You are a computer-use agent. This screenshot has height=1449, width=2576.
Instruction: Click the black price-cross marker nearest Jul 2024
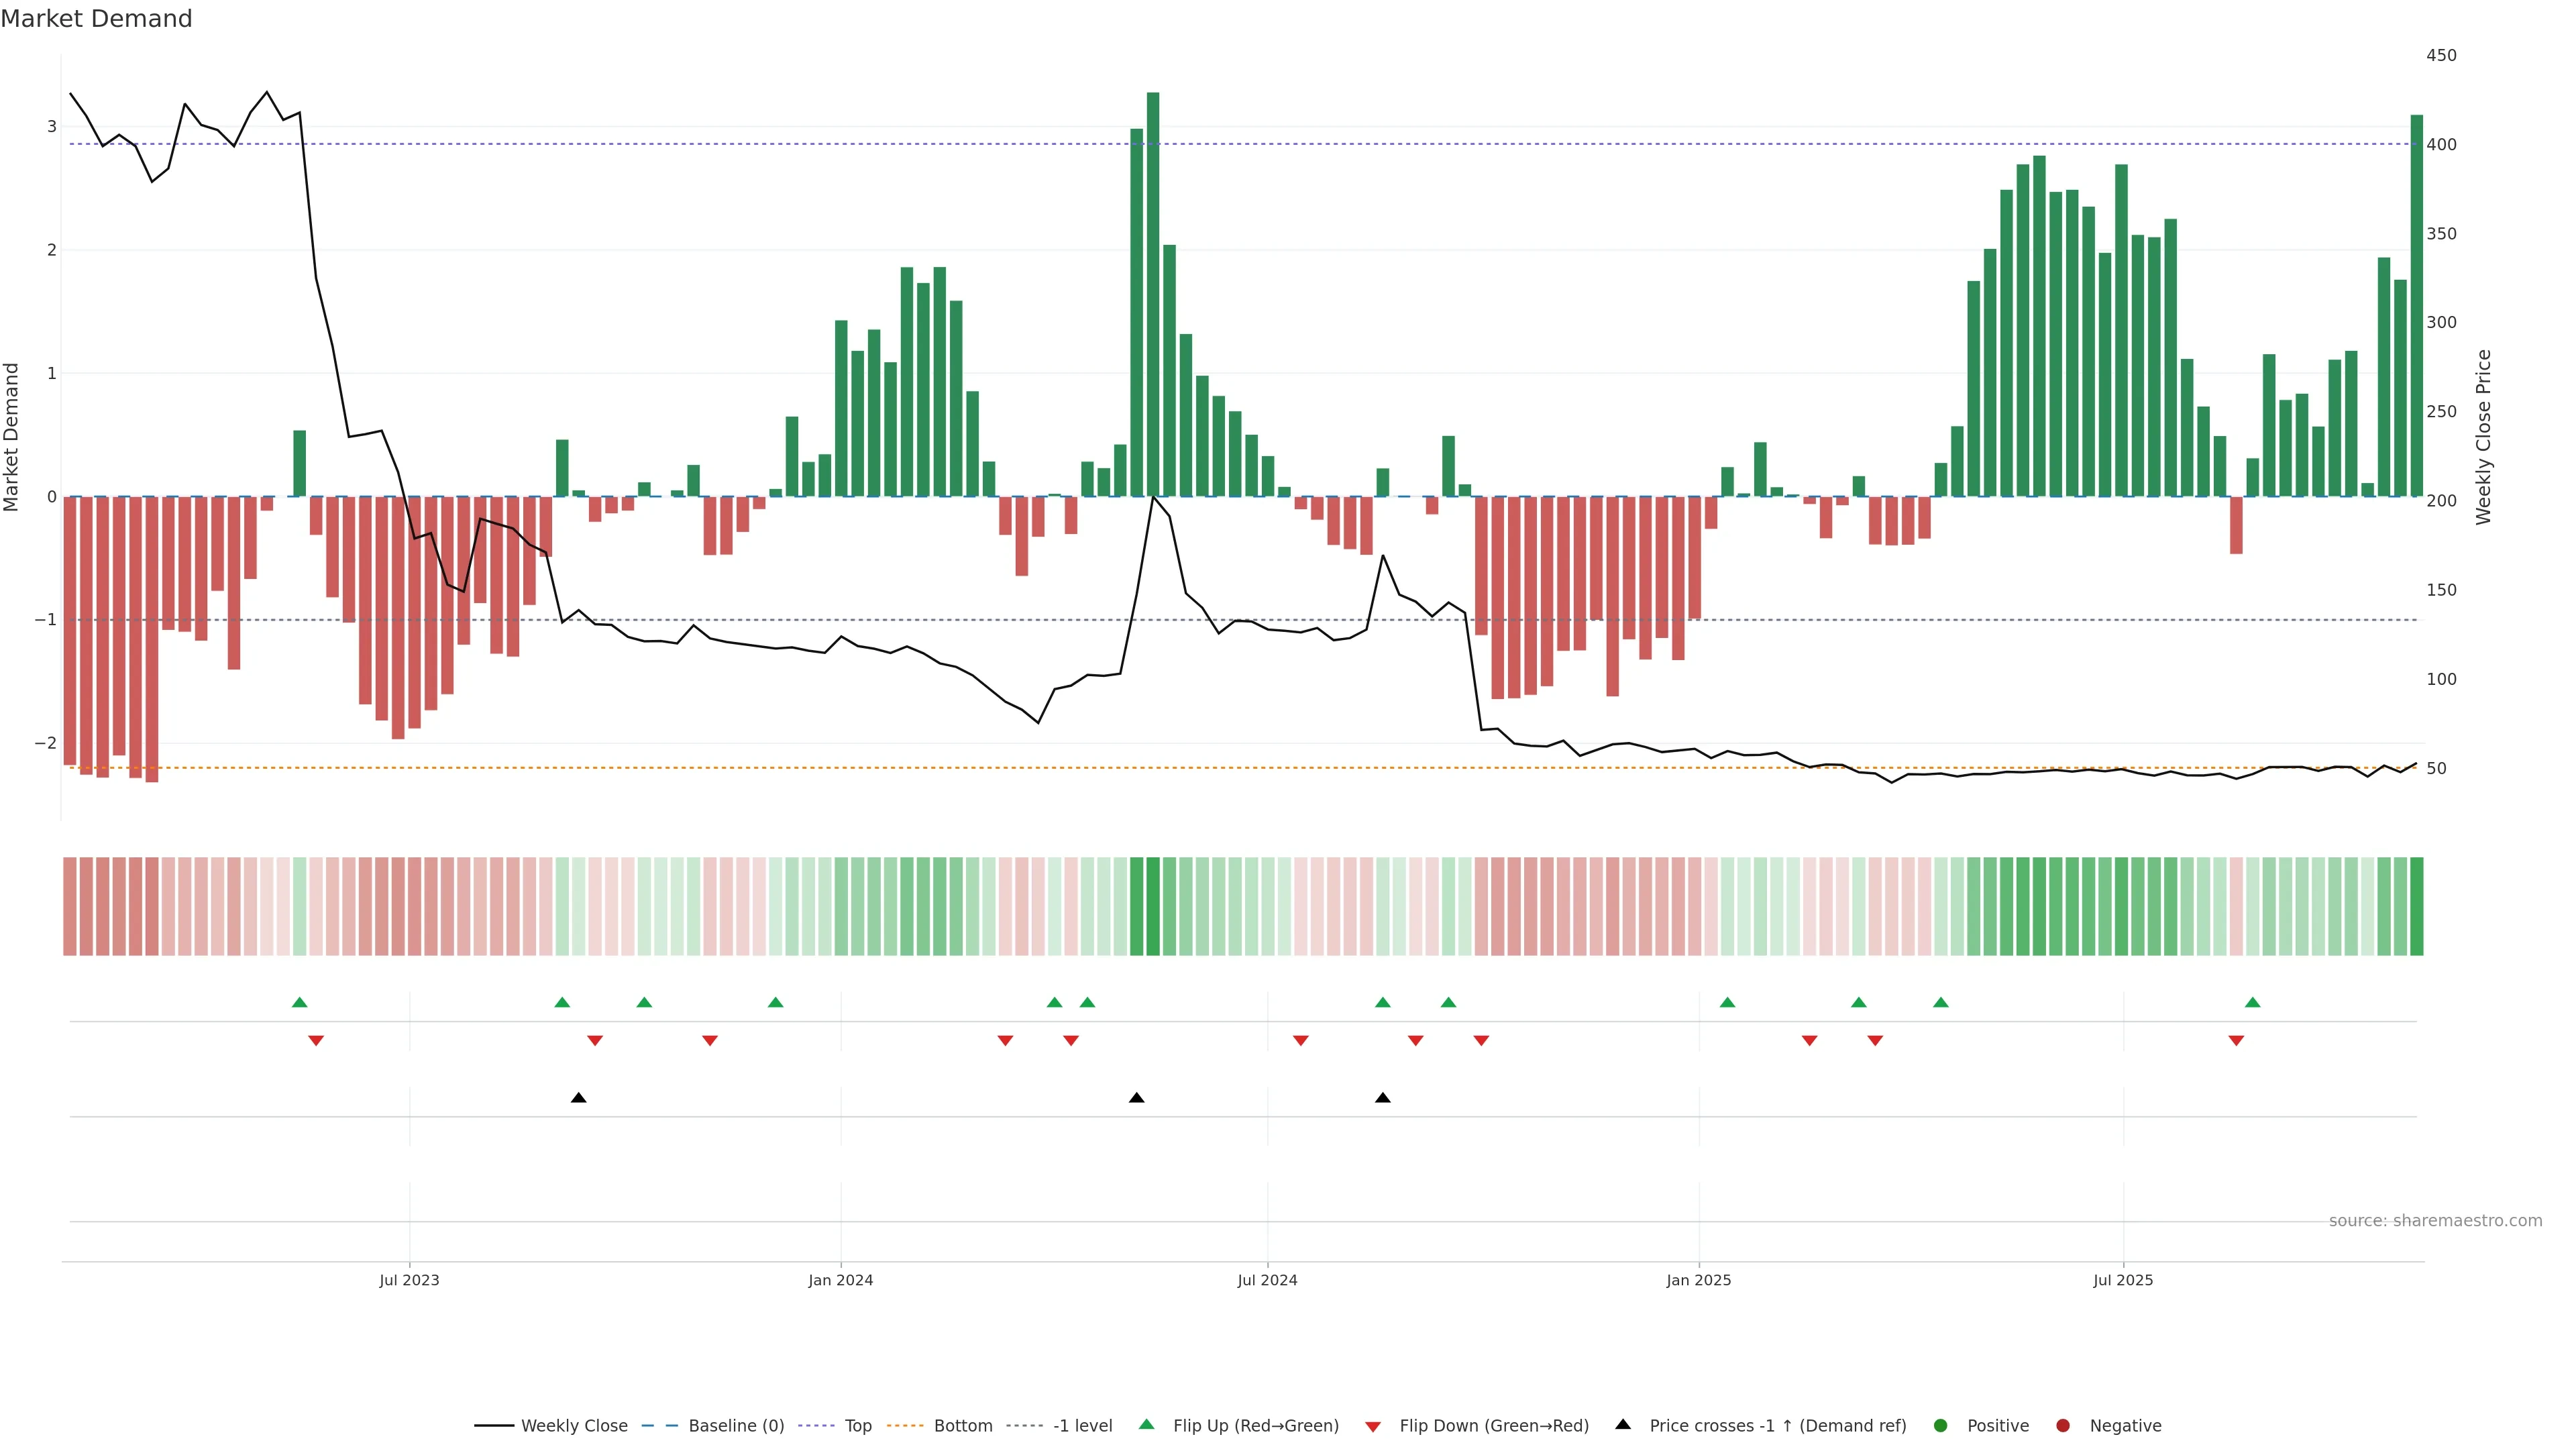[1383, 1098]
